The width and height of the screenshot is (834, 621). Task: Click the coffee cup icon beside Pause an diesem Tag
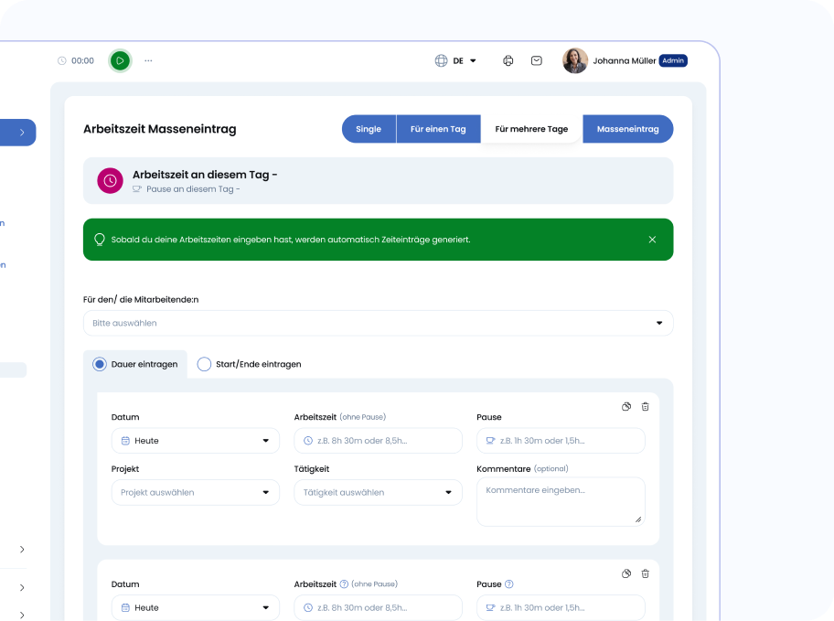point(137,189)
